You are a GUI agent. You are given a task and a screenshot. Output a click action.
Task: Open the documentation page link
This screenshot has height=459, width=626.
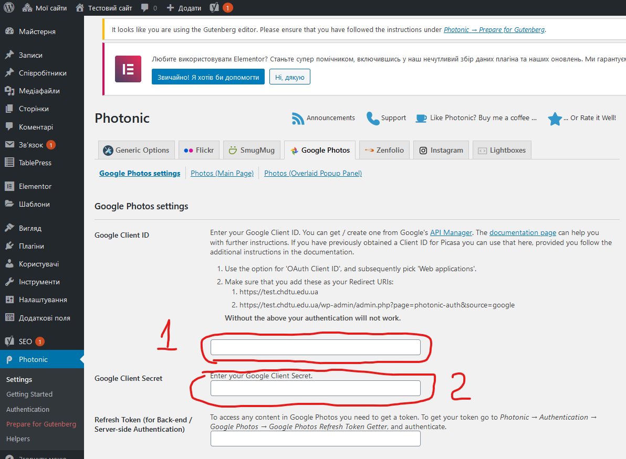[x=523, y=232]
